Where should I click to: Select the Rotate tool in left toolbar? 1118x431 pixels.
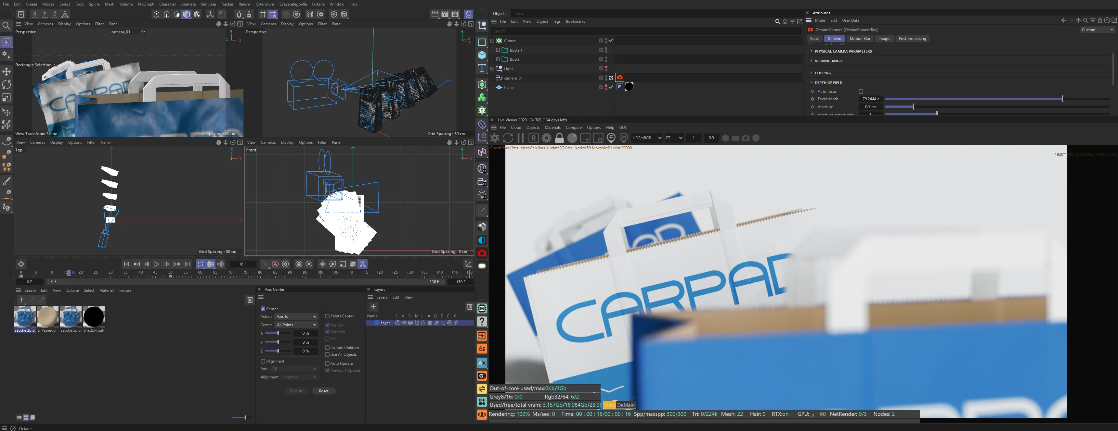(x=6, y=85)
